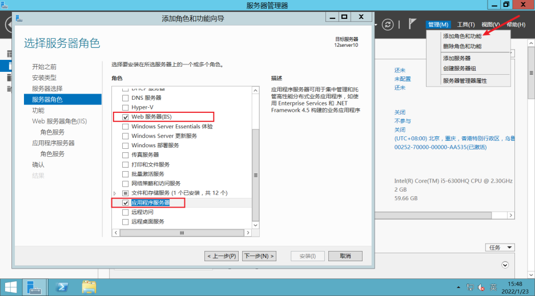Click the input method 英 indicator
Viewport: 535px width, 296px height.
(x=493, y=287)
